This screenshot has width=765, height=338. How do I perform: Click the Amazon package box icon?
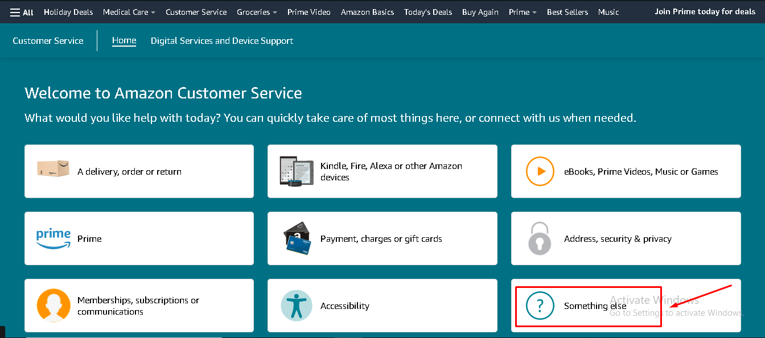[x=53, y=169]
